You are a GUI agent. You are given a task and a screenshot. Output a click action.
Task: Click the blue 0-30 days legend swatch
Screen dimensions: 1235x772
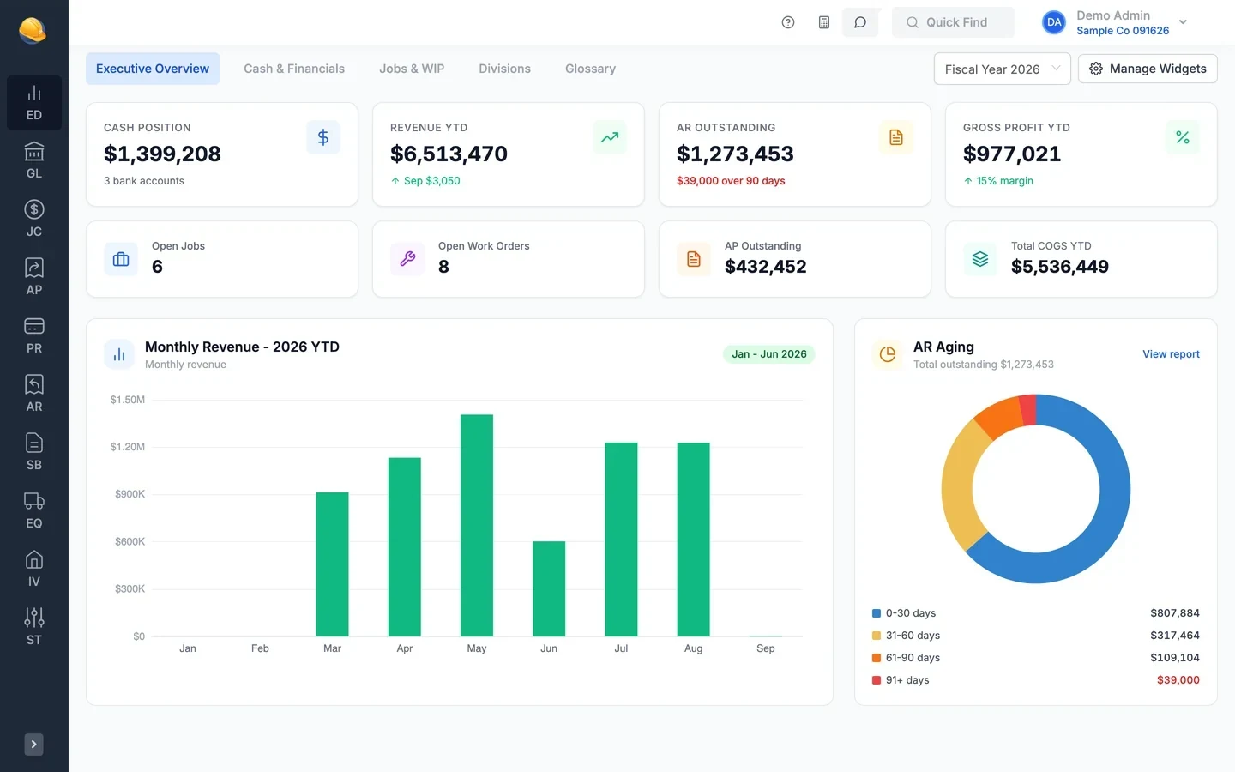[877, 613]
